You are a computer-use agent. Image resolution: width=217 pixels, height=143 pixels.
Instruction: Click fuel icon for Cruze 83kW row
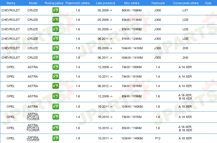tap(55, 20)
